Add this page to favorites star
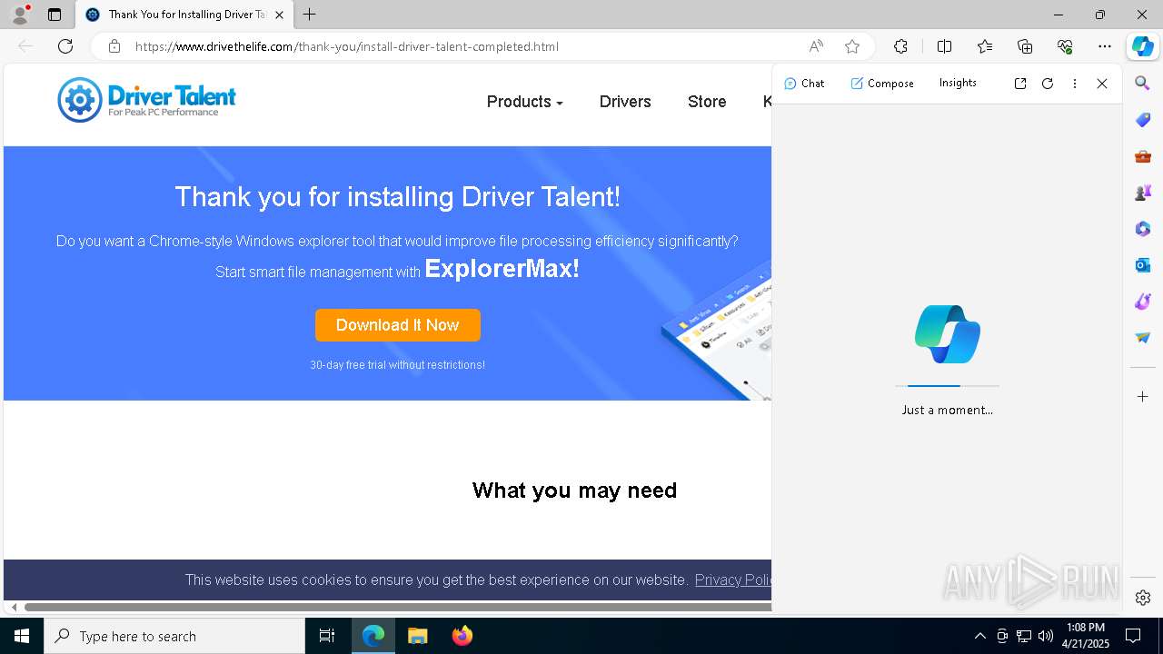 pos(851,46)
